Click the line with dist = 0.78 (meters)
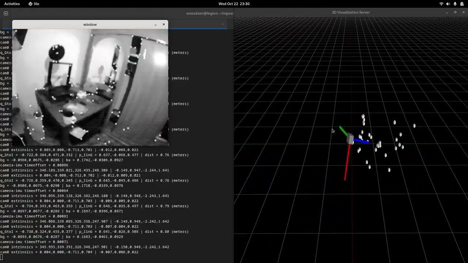 coord(94,180)
